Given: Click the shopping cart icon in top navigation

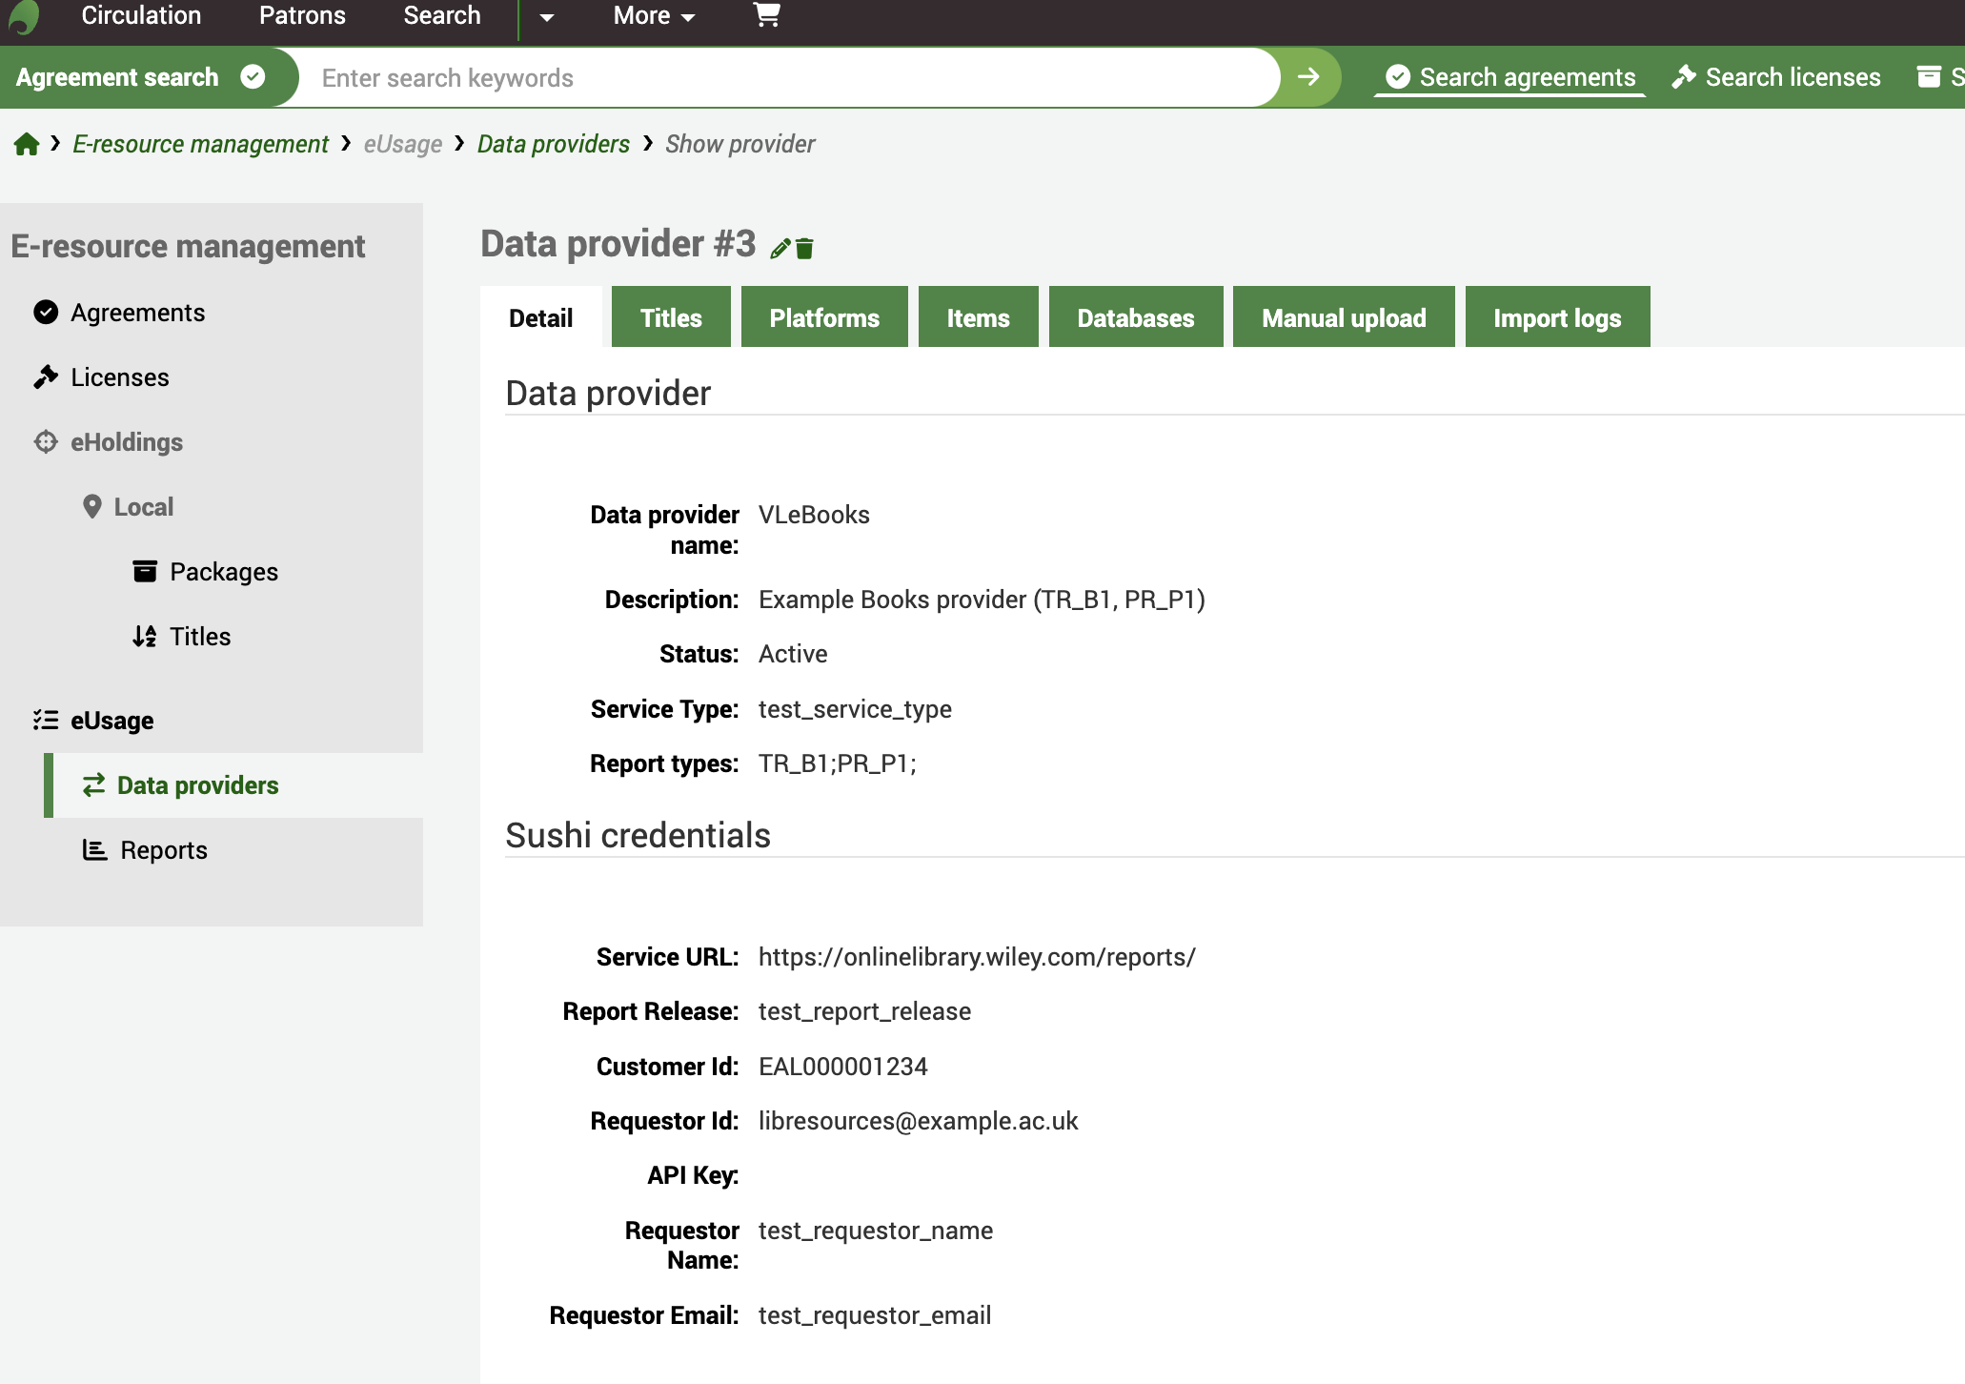Looking at the screenshot, I should click(x=765, y=15).
